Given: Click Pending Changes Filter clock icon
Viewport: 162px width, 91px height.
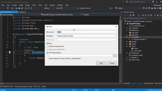Looking at the screenshot, I should click(139, 15).
